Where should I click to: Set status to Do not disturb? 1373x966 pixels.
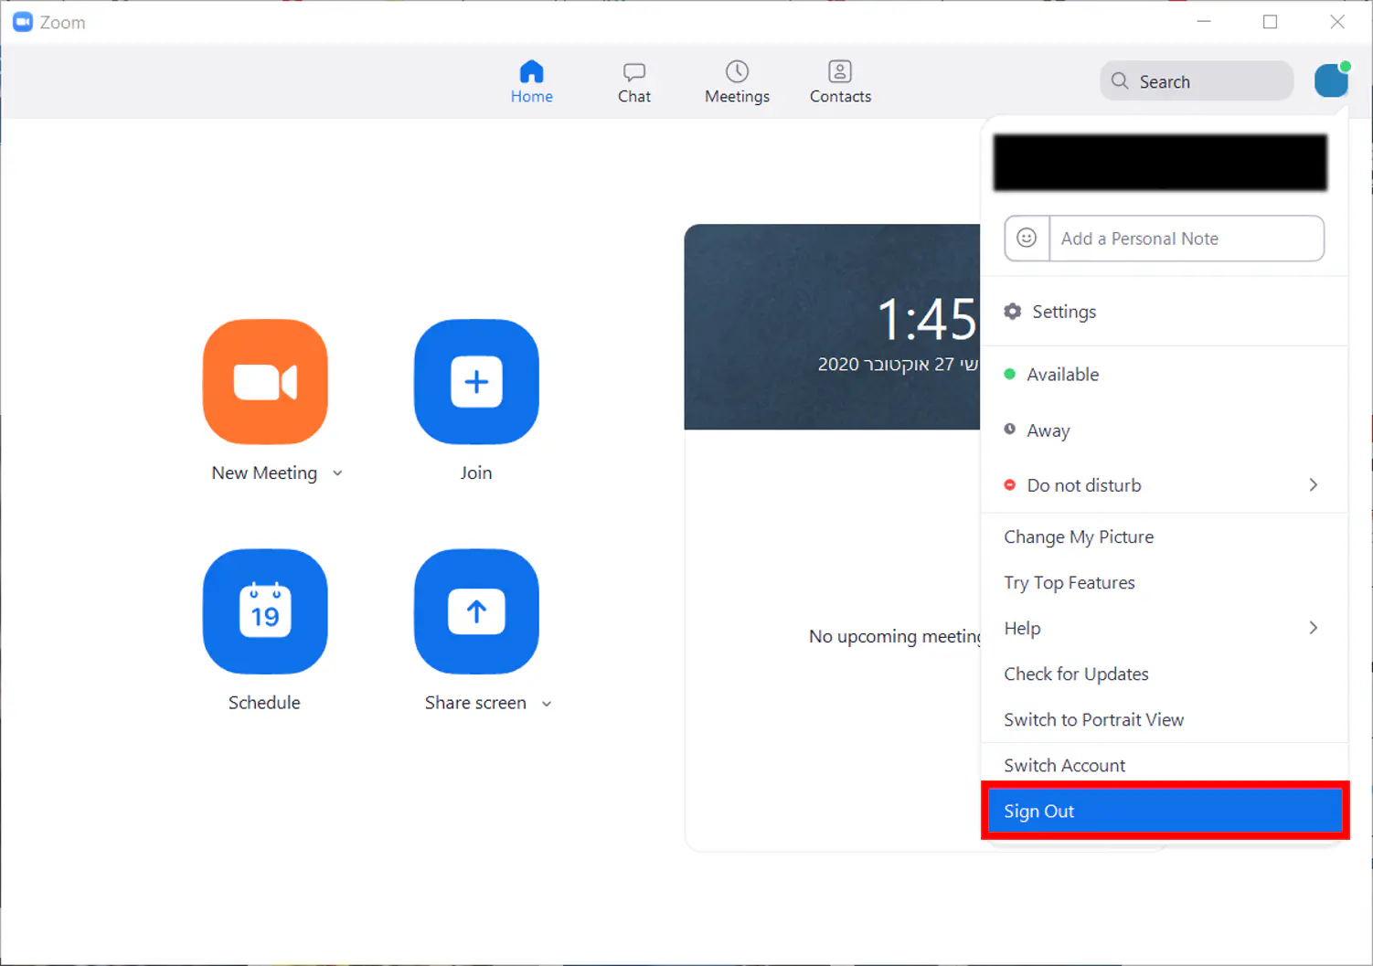(x=1083, y=485)
